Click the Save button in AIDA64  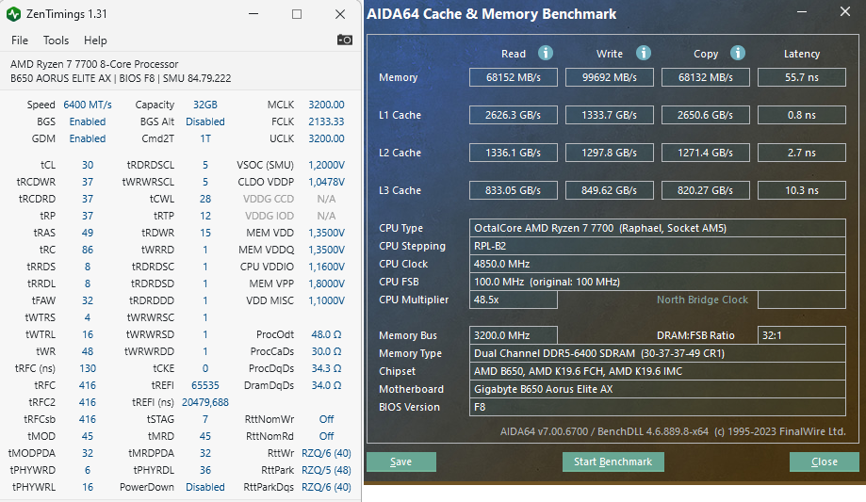(401, 462)
